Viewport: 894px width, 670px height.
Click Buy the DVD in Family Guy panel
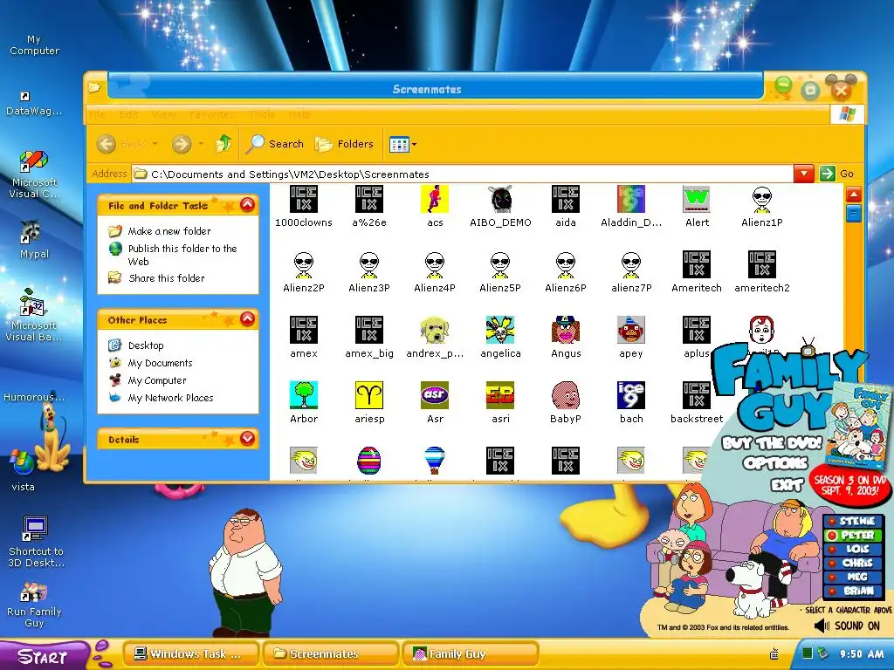(772, 443)
